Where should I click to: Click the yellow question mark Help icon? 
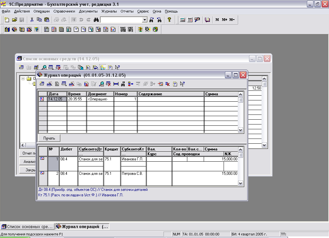169,20
